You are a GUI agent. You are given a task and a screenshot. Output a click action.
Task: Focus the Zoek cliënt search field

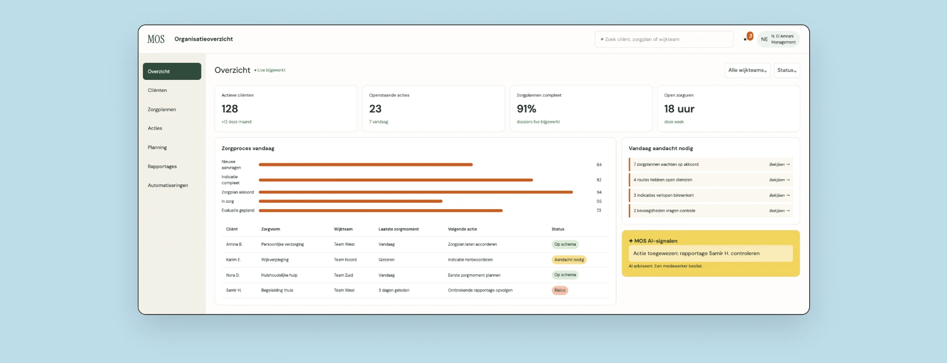coord(664,39)
